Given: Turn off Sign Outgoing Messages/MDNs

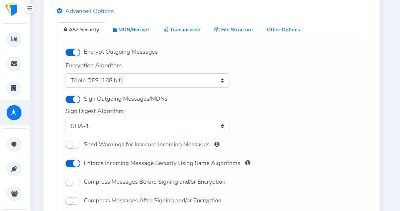Looking at the screenshot, I should click(x=73, y=99).
